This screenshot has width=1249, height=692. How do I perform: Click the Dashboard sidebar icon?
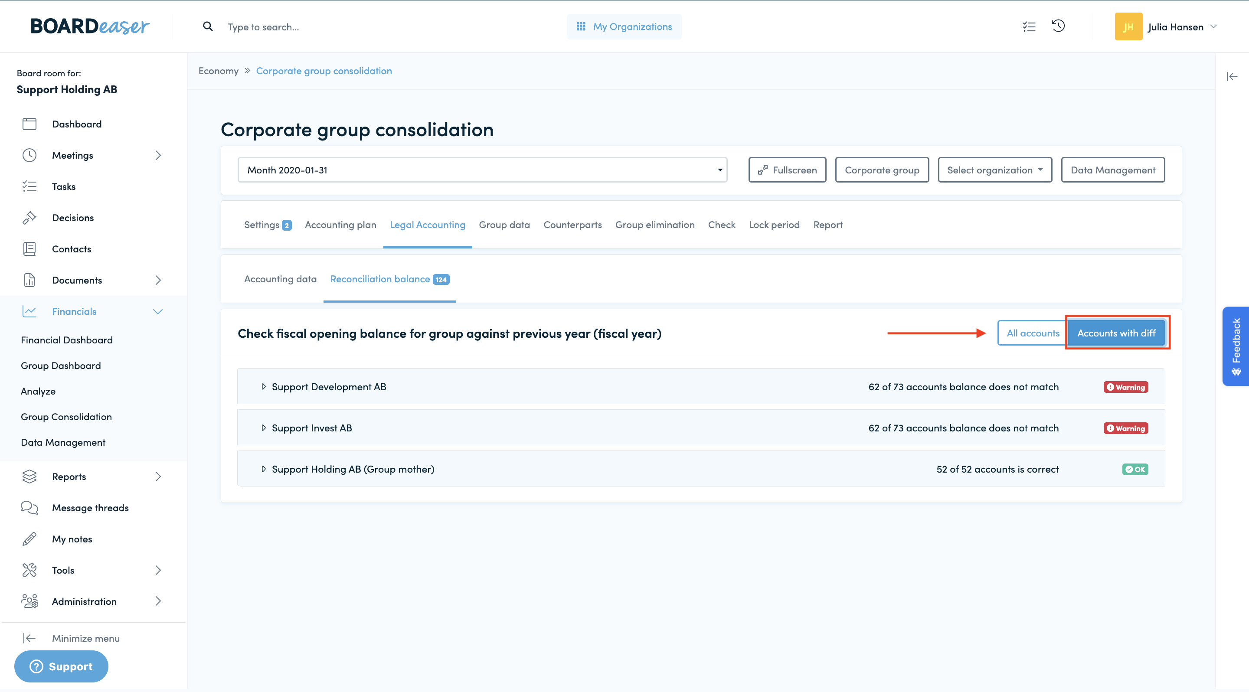coord(29,124)
